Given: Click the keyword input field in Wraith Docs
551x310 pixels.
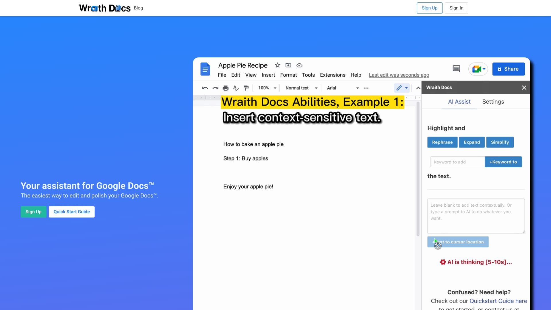Looking at the screenshot, I should coord(457,162).
